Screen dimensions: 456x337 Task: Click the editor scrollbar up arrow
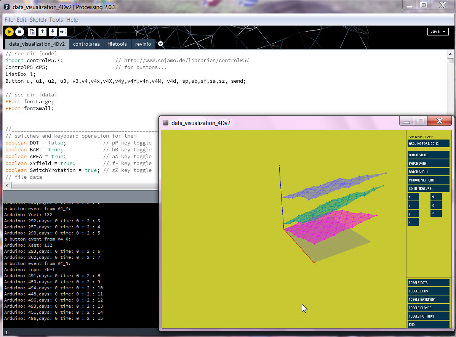tap(450, 54)
